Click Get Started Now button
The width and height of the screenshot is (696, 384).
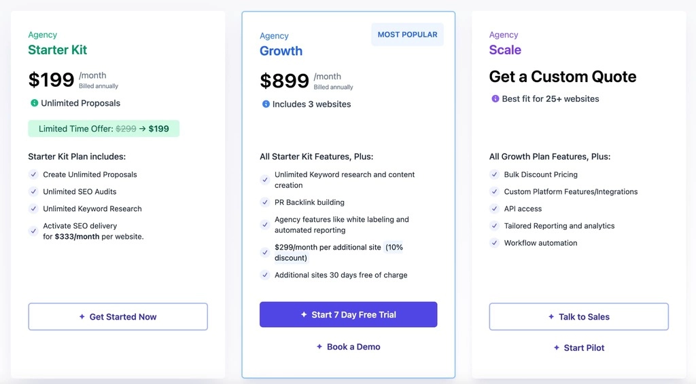[118, 317]
